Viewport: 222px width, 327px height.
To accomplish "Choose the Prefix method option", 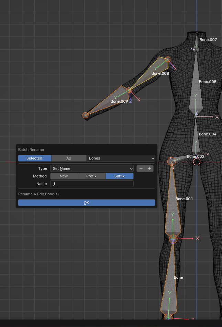I will tap(91, 176).
